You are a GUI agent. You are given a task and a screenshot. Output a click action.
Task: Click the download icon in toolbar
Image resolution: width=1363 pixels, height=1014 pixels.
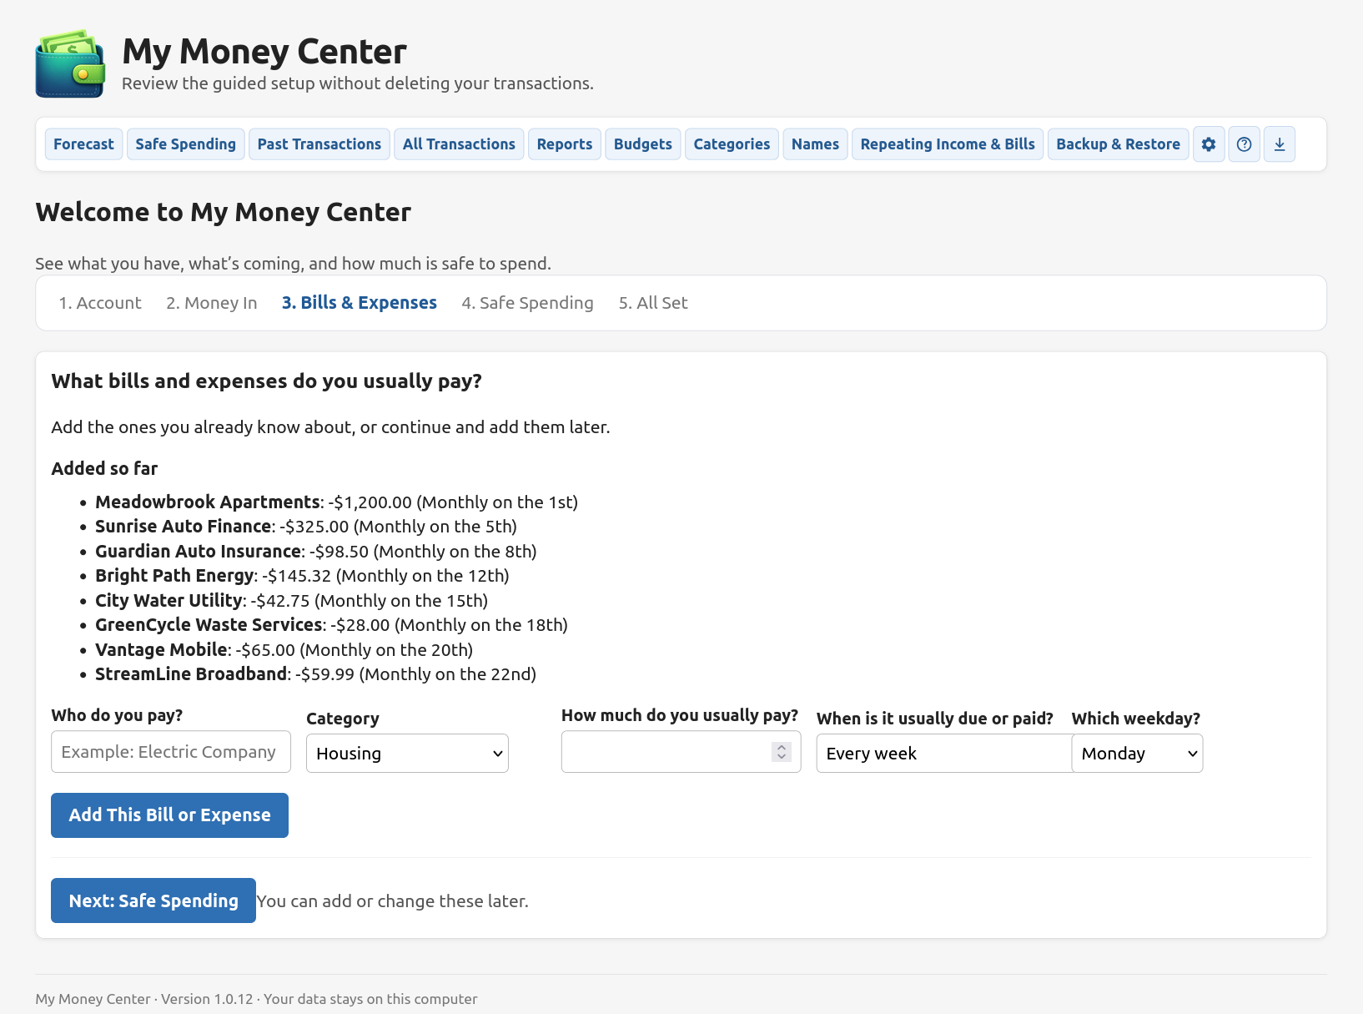(1280, 144)
